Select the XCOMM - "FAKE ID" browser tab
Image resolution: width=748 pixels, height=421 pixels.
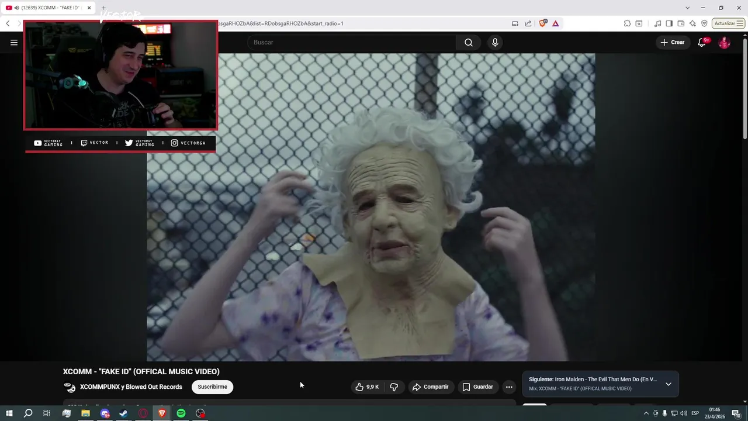point(49,8)
